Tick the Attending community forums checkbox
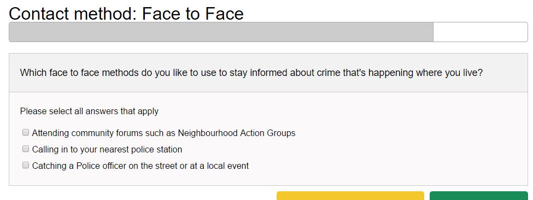 (x=26, y=132)
